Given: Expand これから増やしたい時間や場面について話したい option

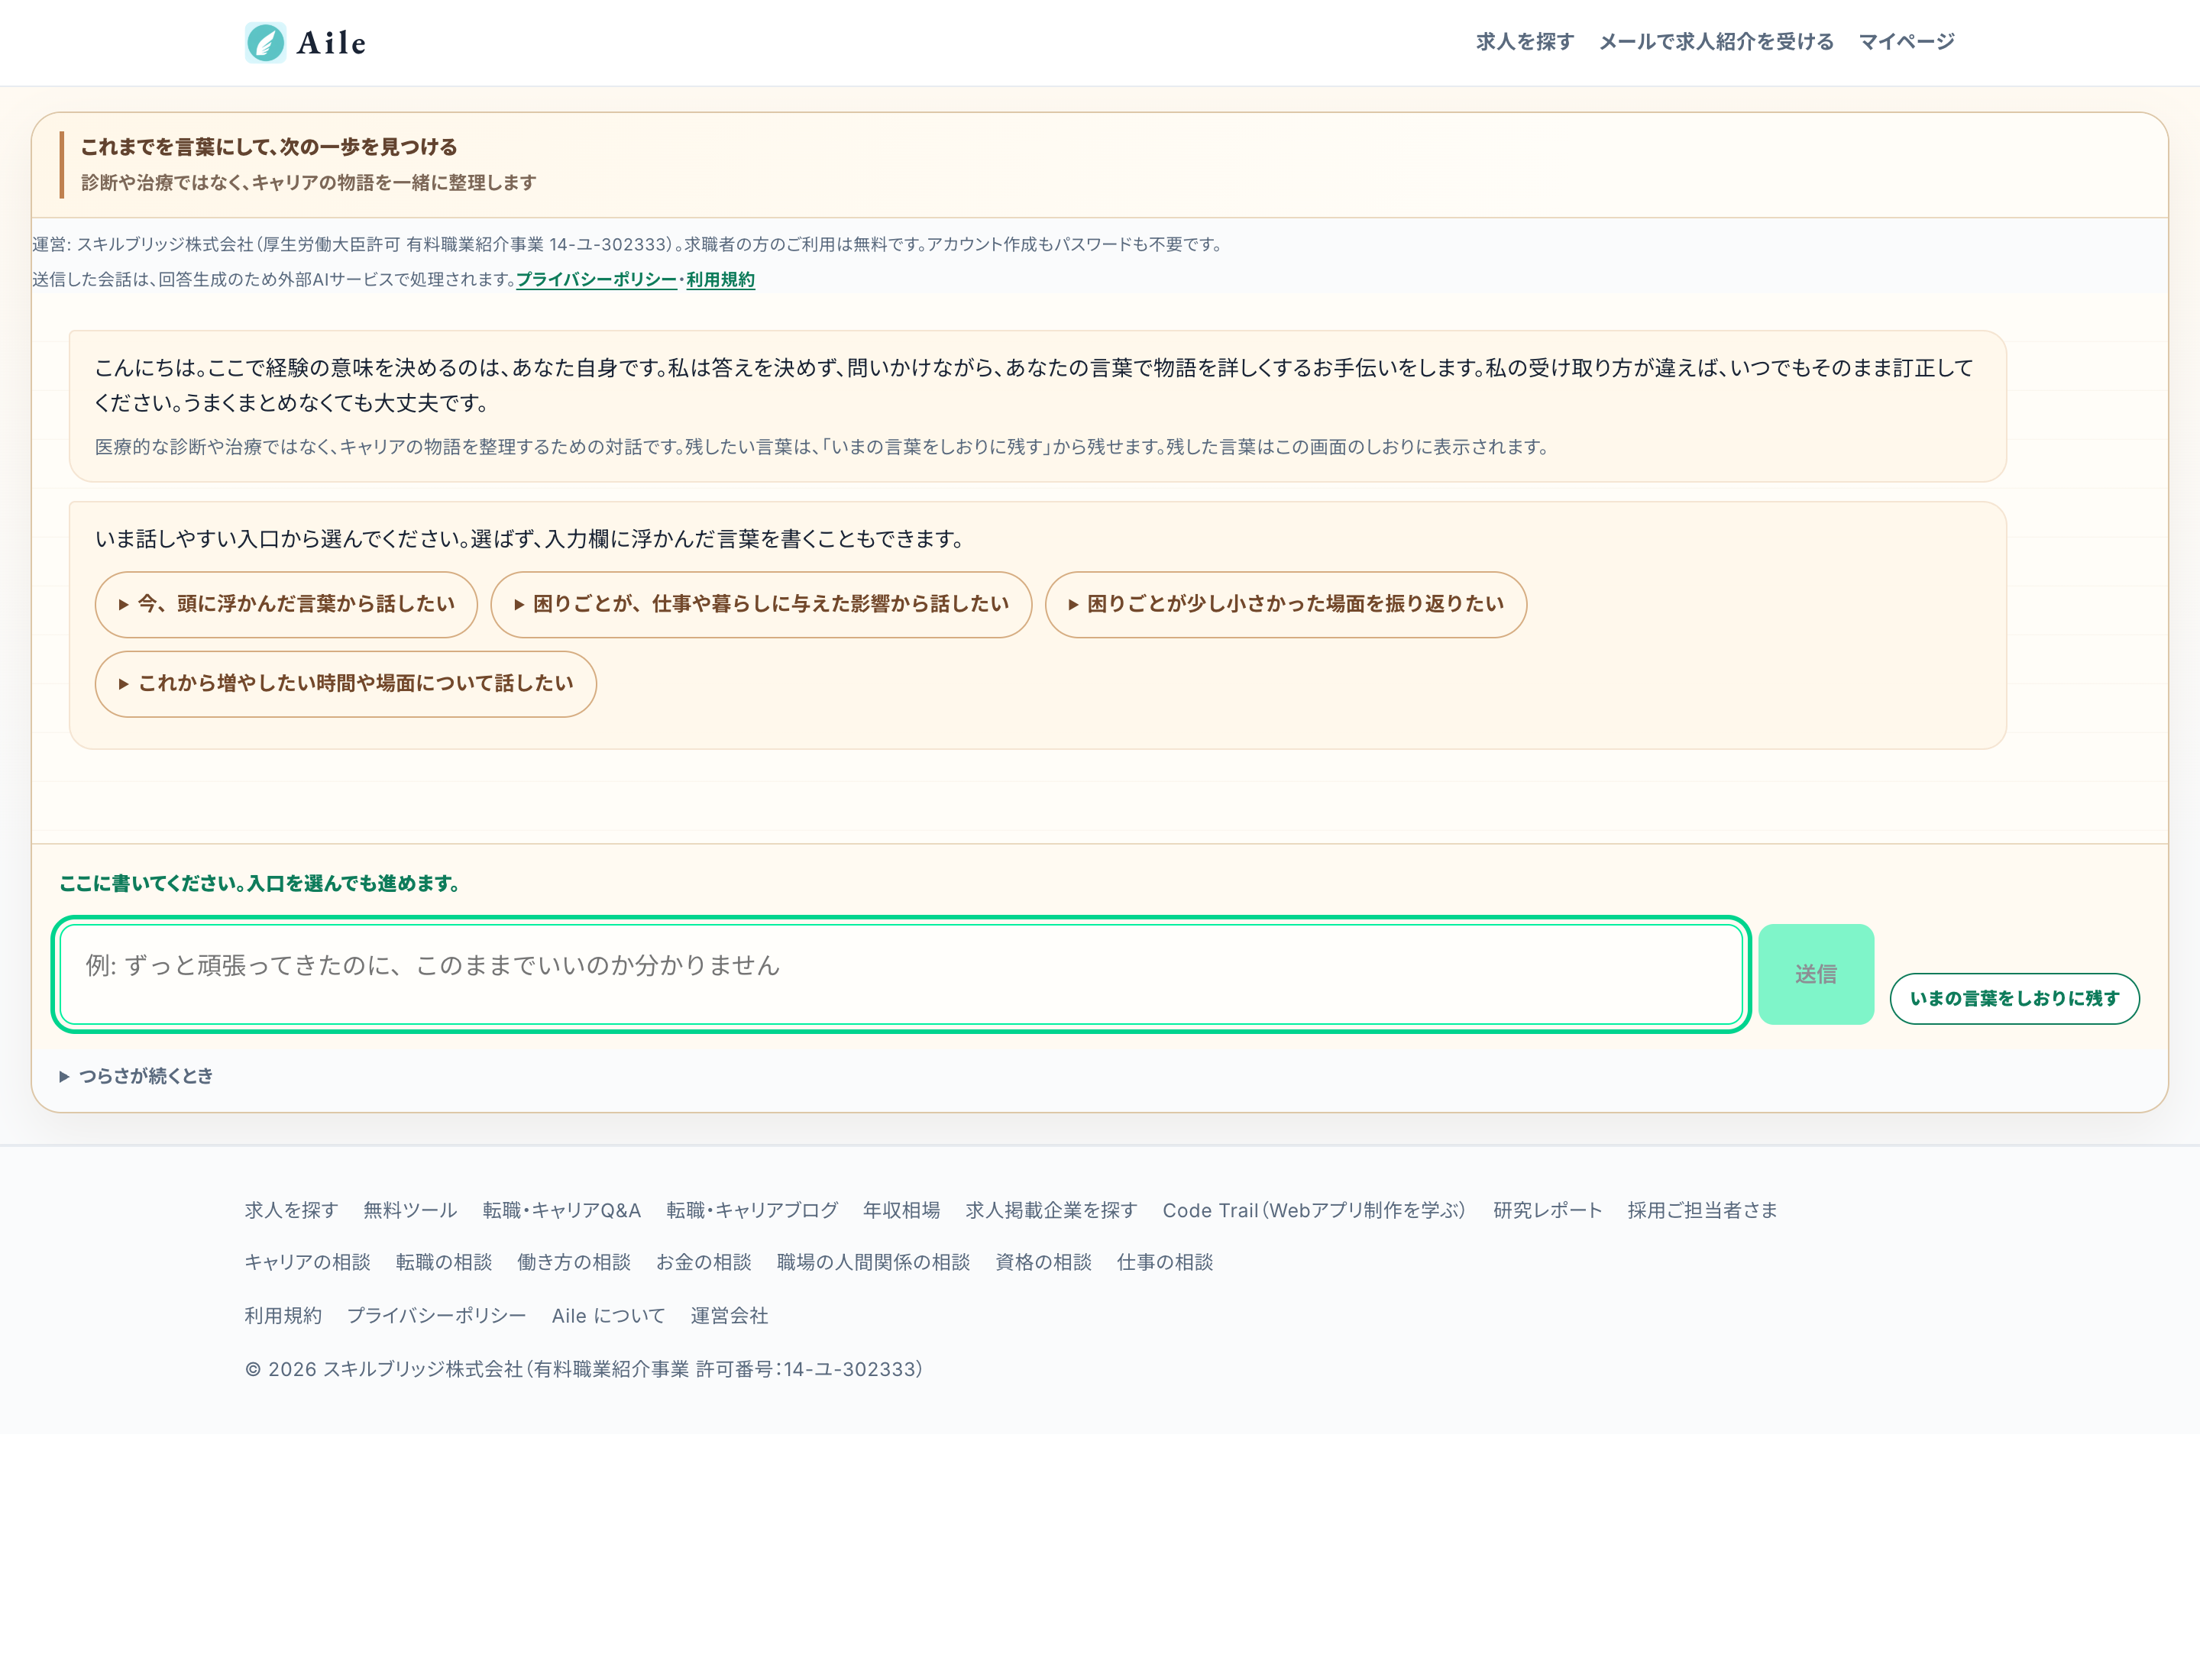Looking at the screenshot, I should pyautogui.click(x=345, y=684).
